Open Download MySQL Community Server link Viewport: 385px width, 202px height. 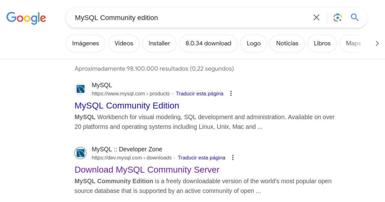pyautogui.click(x=147, y=169)
